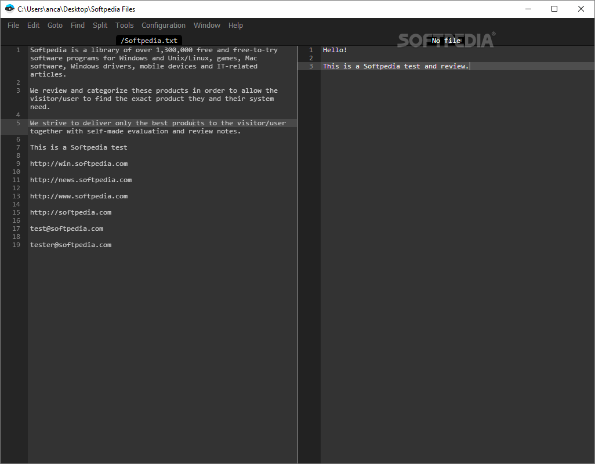Open the Edit menu
The width and height of the screenshot is (595, 464).
(x=34, y=26)
